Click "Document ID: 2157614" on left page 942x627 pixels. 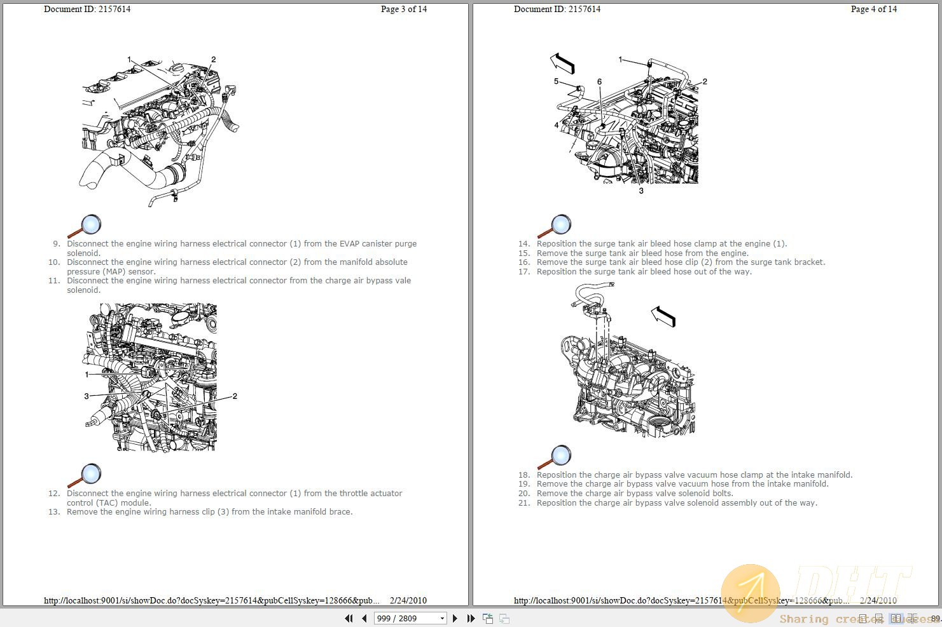87,9
